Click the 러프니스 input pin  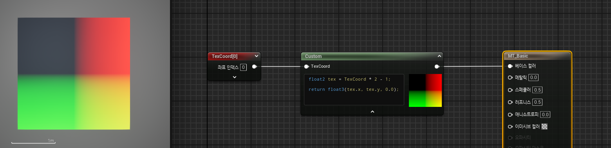(510, 102)
